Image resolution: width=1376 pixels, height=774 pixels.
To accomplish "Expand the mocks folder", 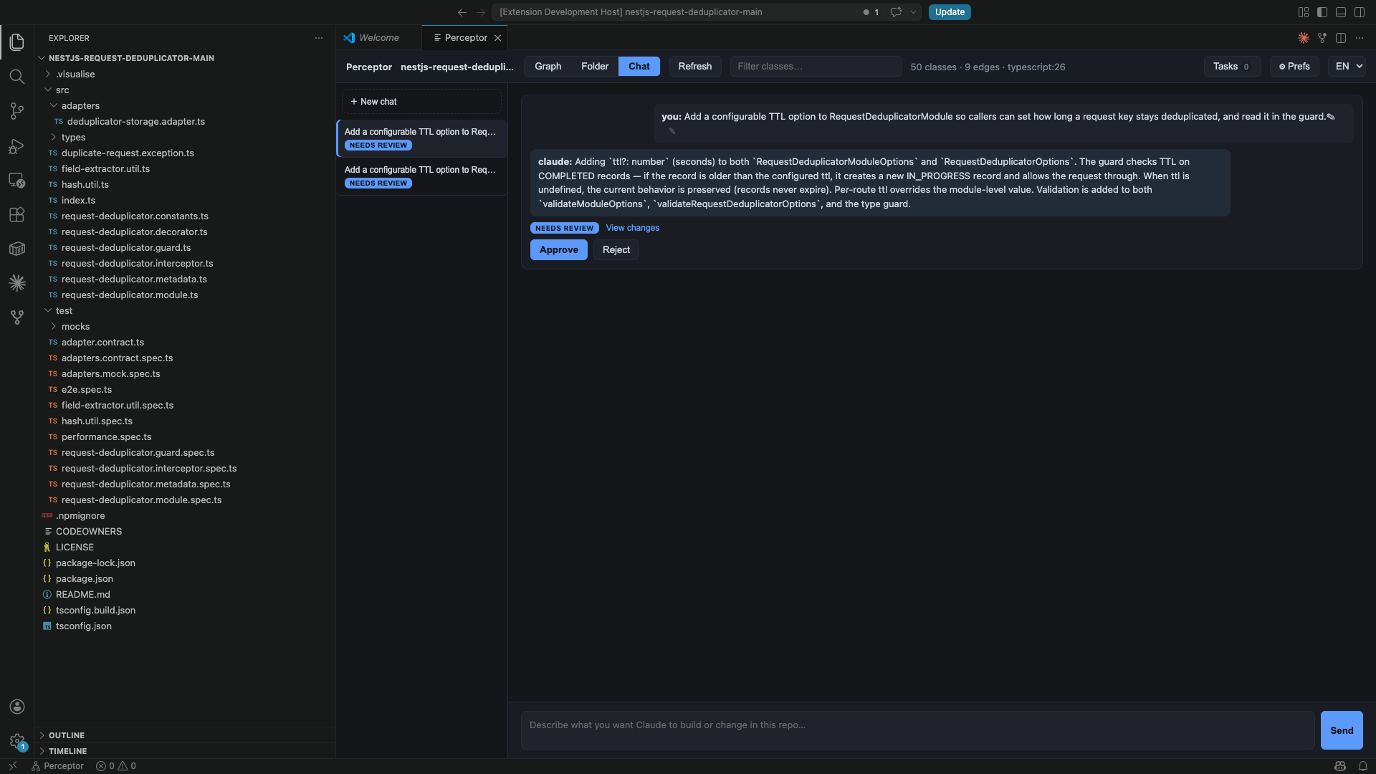I will point(54,326).
